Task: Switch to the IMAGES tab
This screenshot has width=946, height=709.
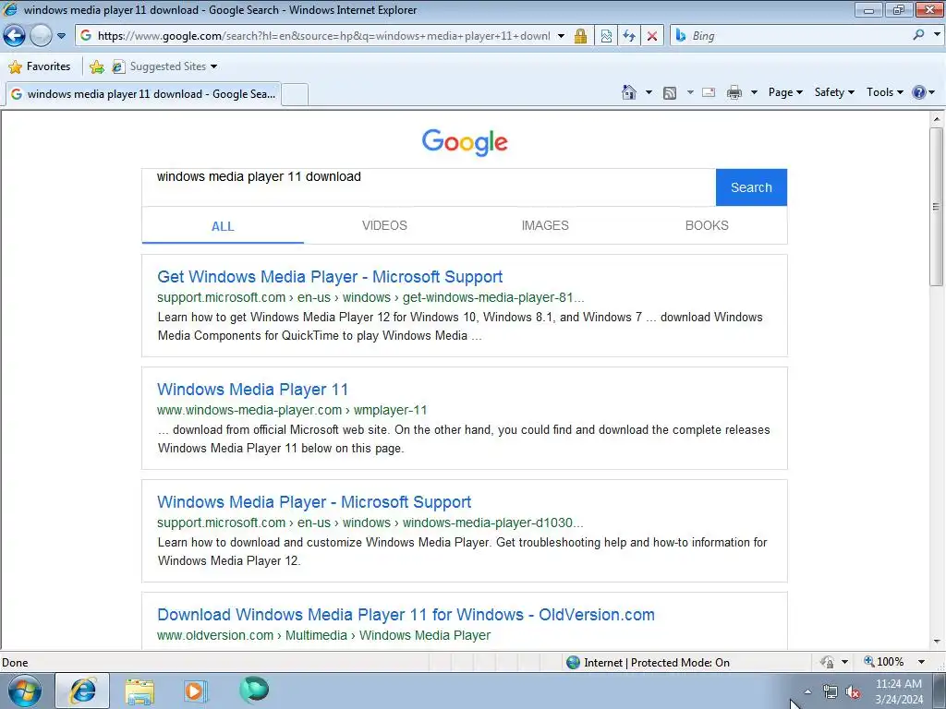Action: (x=545, y=225)
